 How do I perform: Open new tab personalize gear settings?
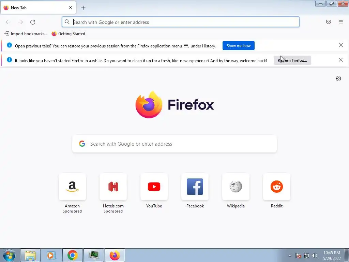coord(338,78)
